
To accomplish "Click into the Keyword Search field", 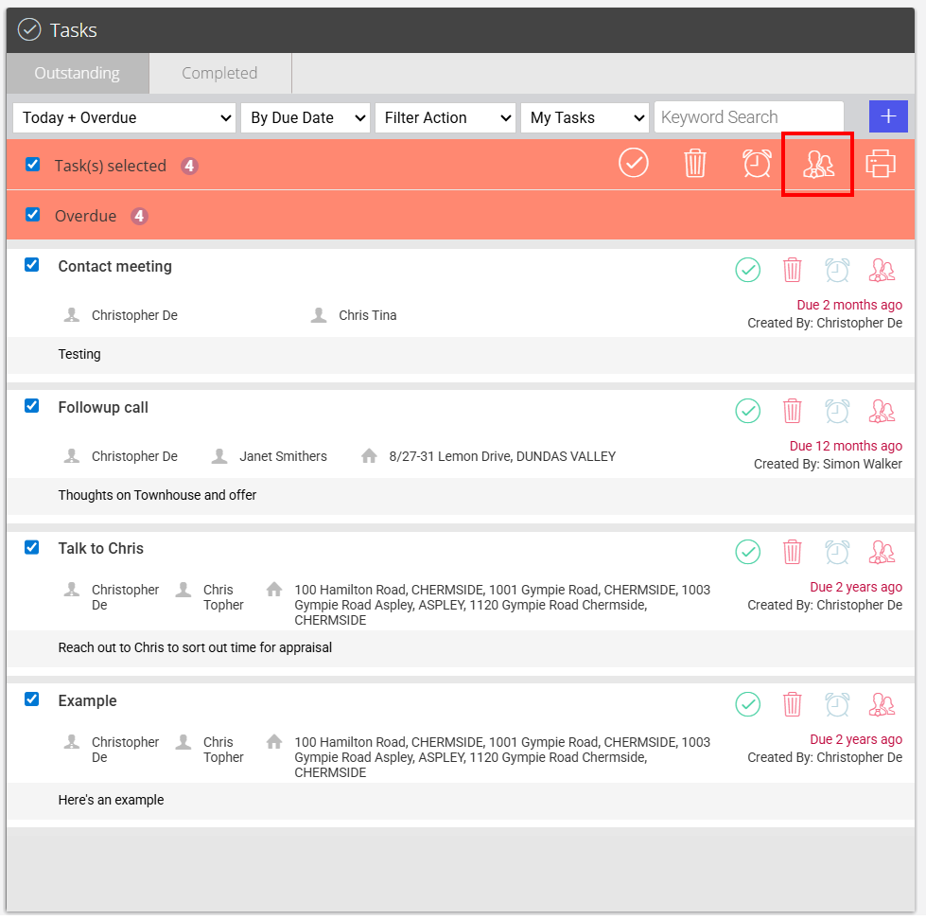I will (x=749, y=117).
